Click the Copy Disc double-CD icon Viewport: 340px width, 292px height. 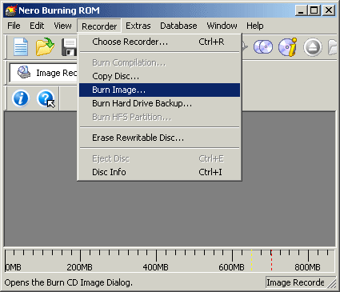(263, 47)
